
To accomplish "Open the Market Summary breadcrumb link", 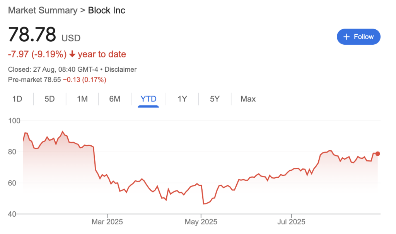I will [43, 10].
